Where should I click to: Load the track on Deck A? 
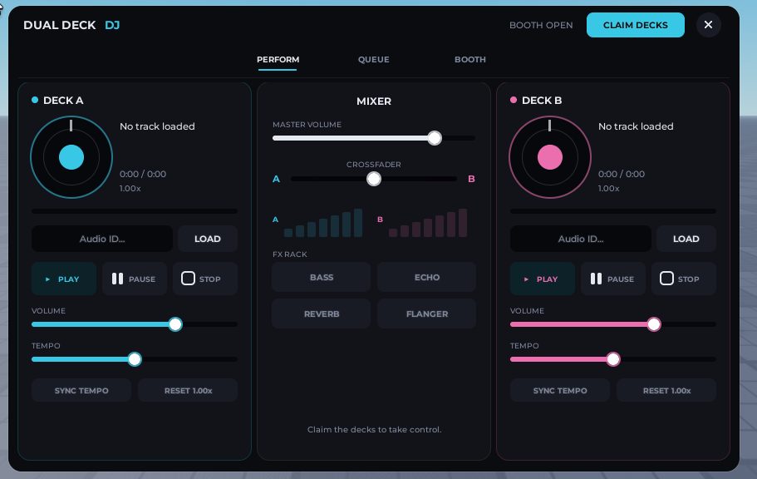pyautogui.click(x=208, y=239)
